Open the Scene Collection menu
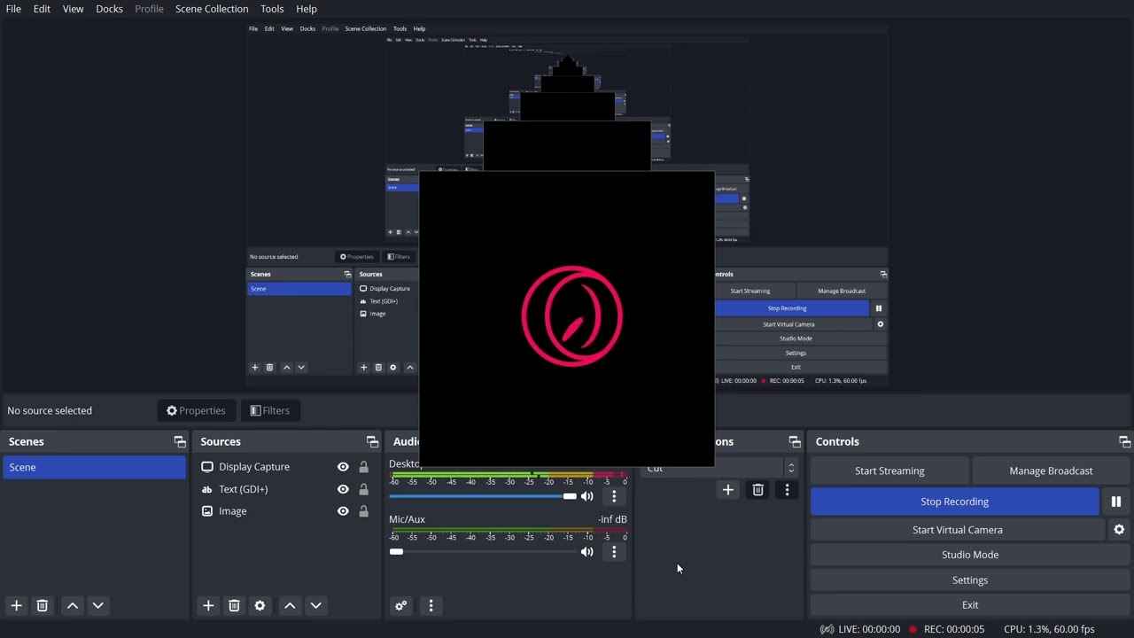Image resolution: width=1134 pixels, height=638 pixels. coord(212,9)
